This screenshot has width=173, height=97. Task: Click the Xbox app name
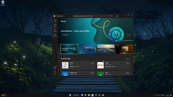[107, 73]
